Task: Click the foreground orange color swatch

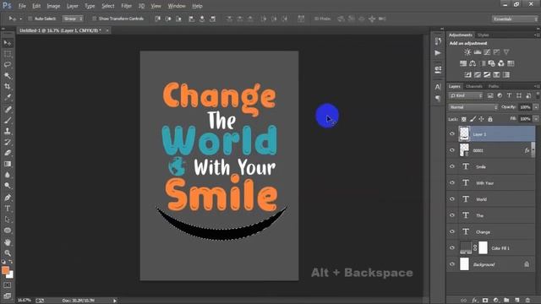Action: pos(5,270)
